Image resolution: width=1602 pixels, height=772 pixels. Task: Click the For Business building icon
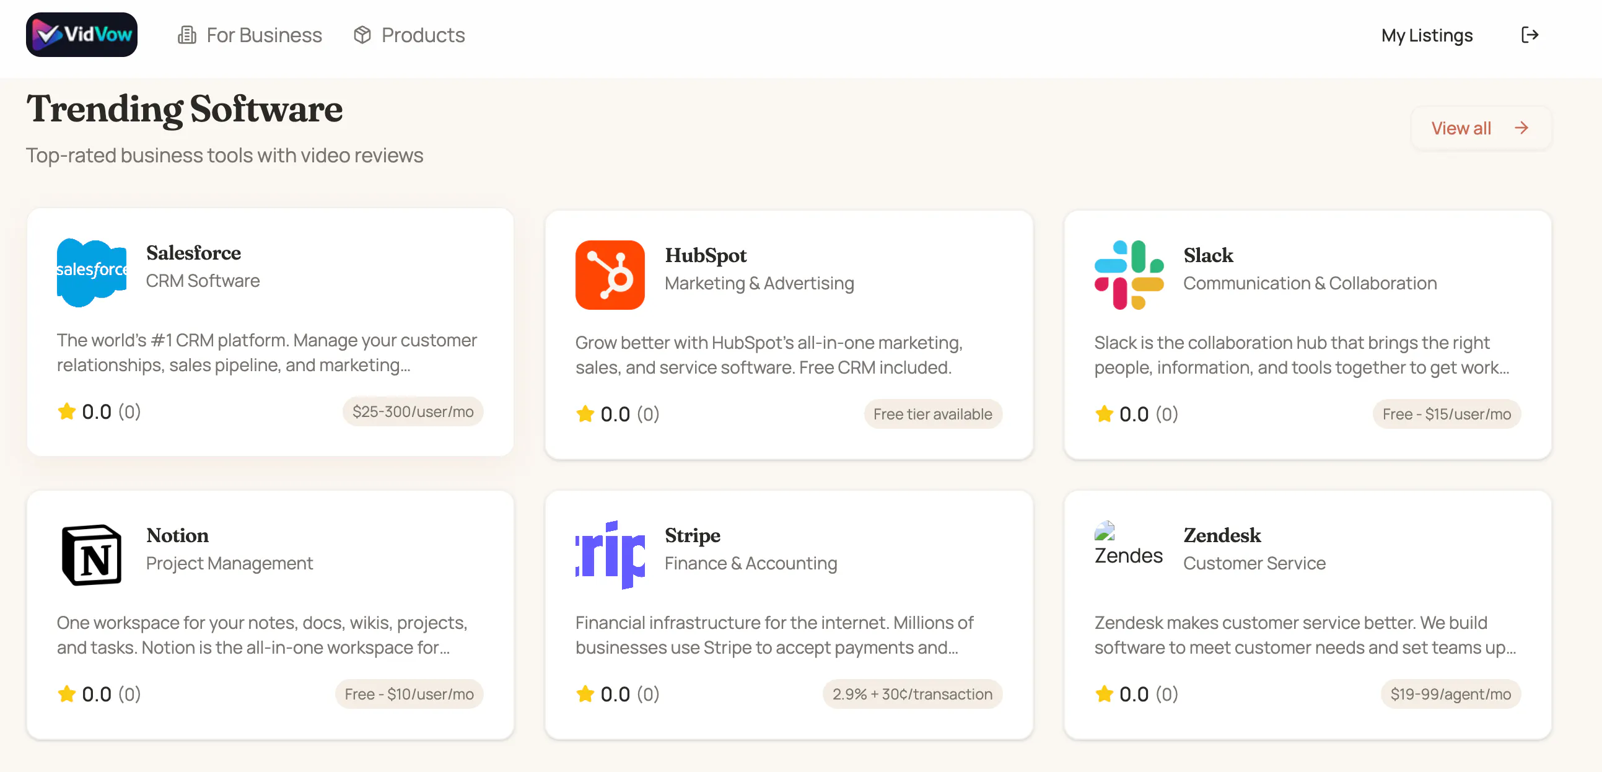coord(186,35)
